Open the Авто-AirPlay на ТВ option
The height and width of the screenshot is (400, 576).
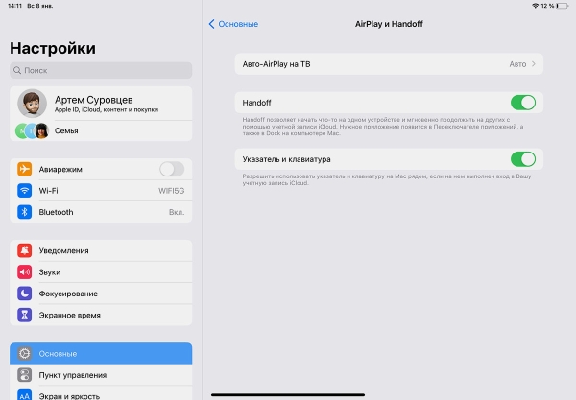pyautogui.click(x=389, y=64)
